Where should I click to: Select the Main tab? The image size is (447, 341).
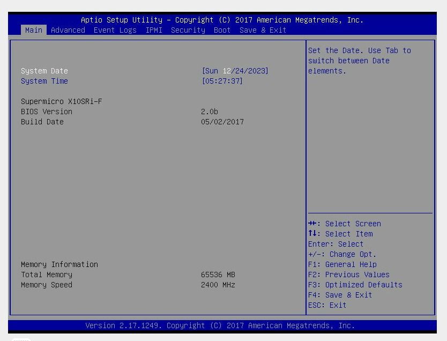point(34,30)
